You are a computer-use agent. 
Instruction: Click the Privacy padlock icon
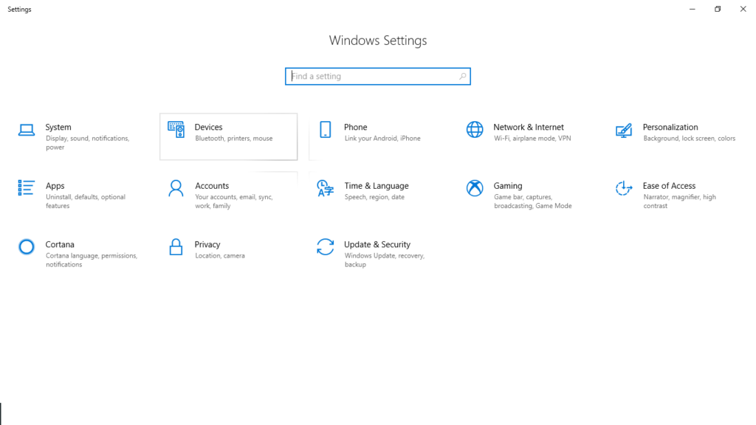[176, 246]
